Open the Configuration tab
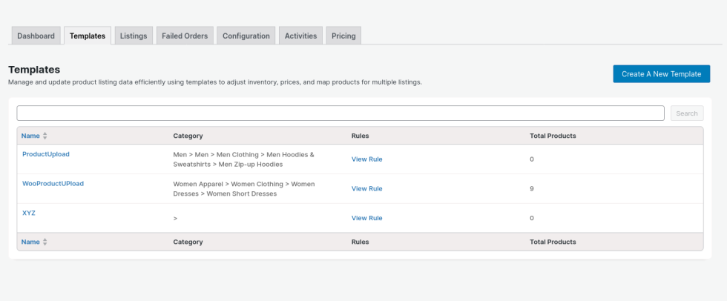 (246, 36)
